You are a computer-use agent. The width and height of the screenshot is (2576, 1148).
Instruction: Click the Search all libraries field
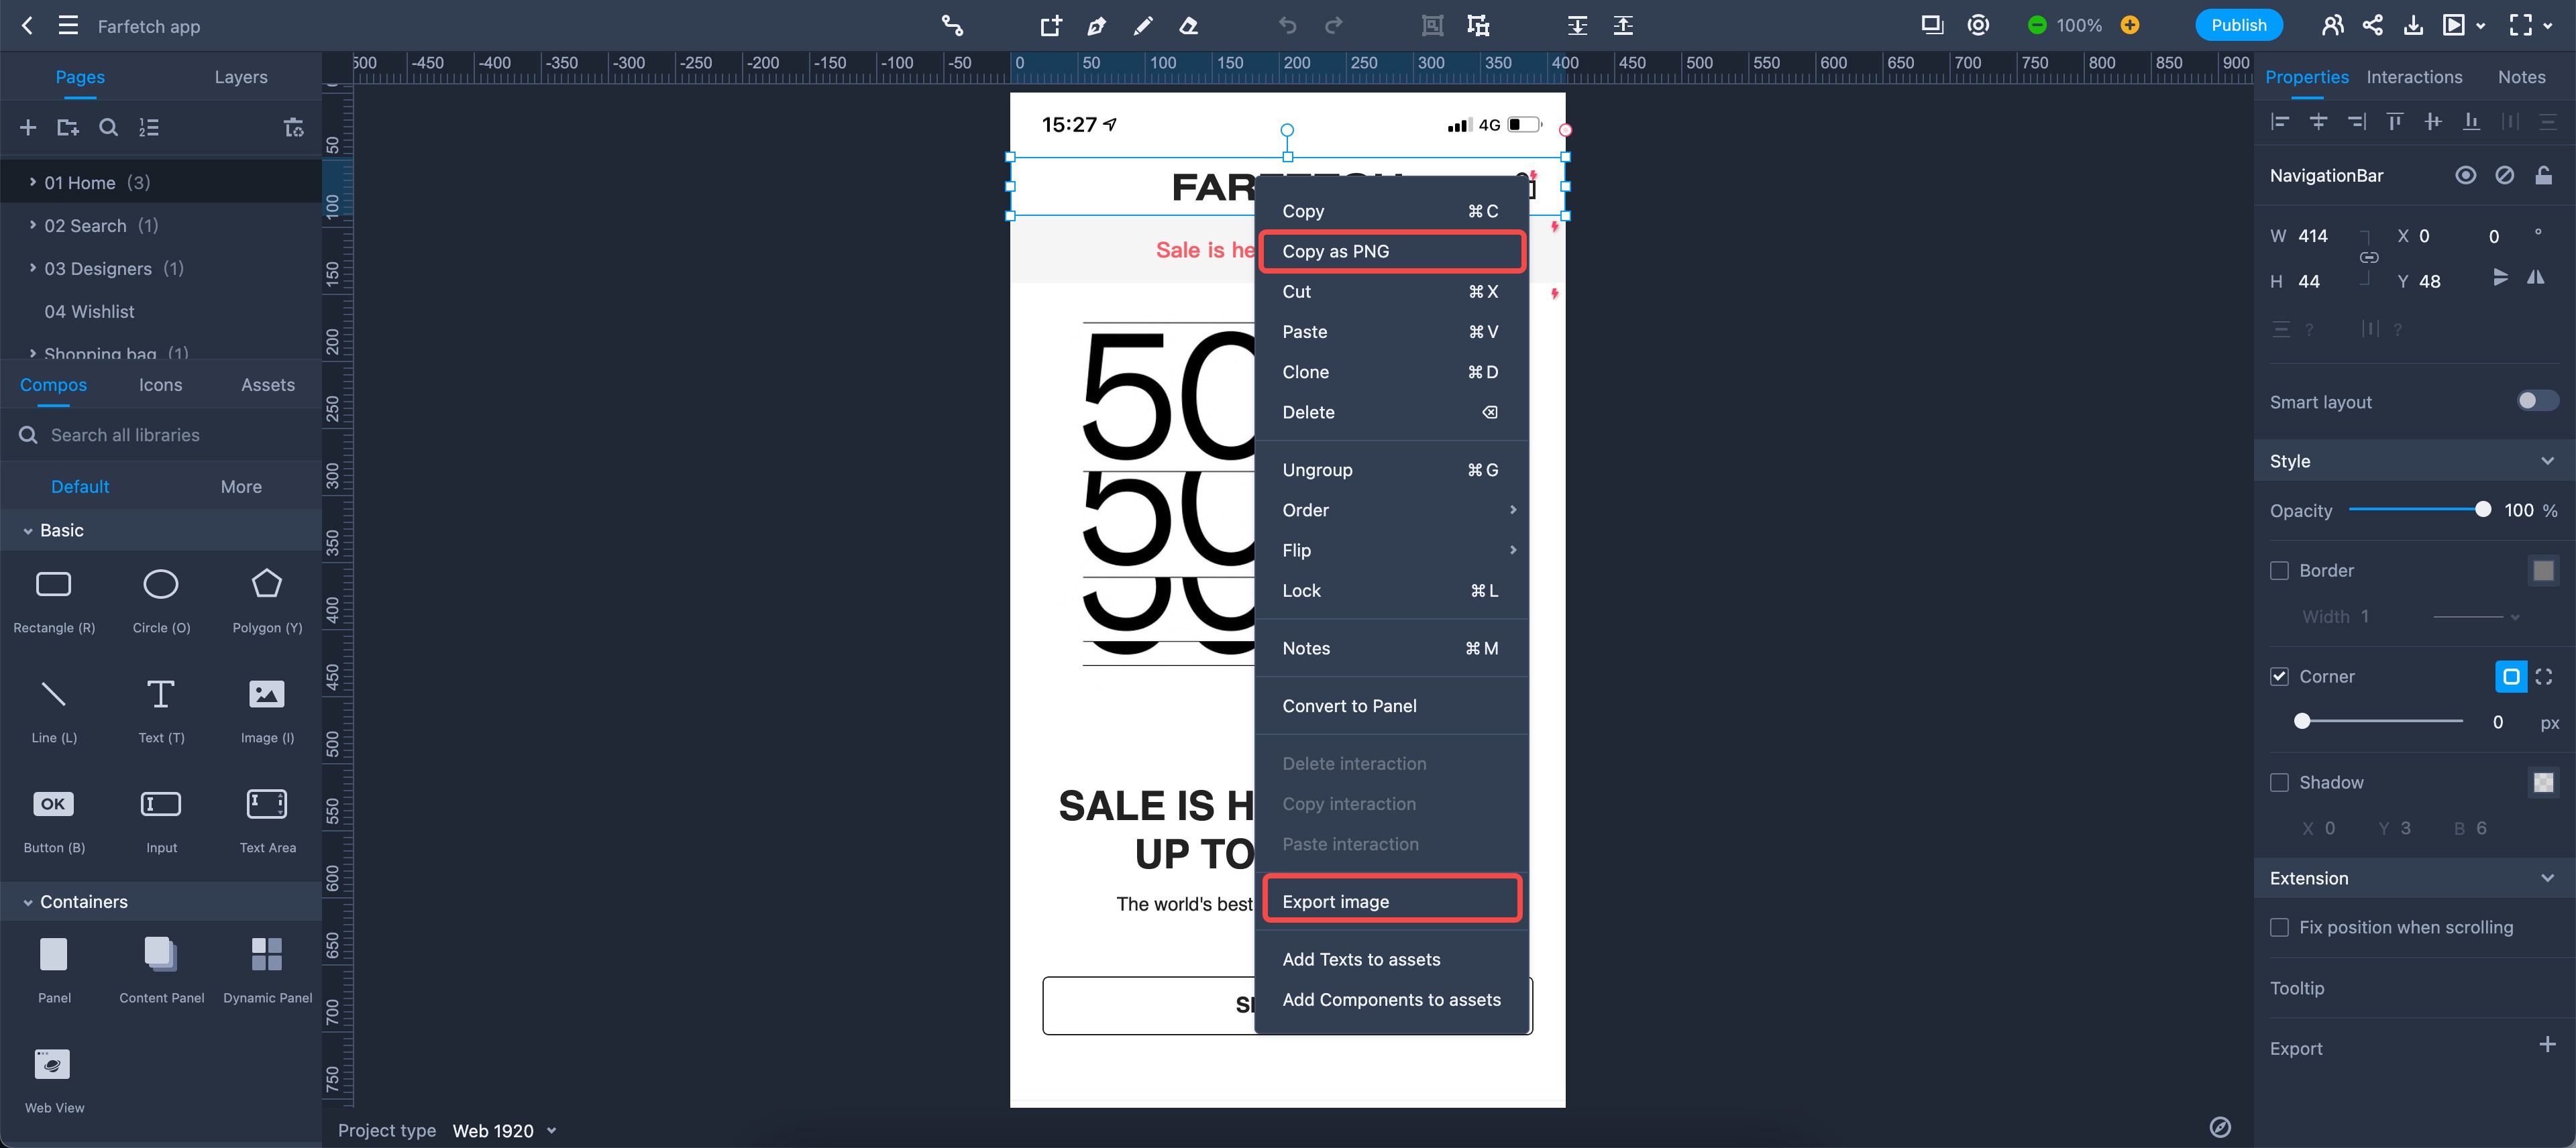click(x=160, y=435)
